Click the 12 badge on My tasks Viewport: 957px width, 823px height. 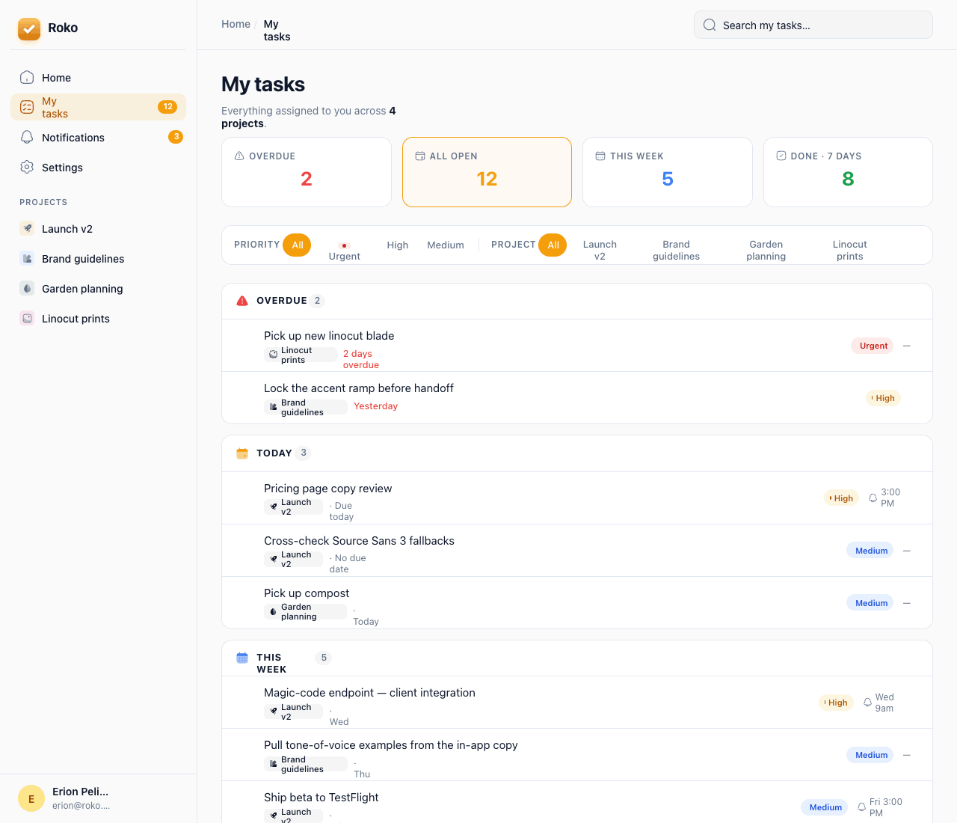coord(167,107)
